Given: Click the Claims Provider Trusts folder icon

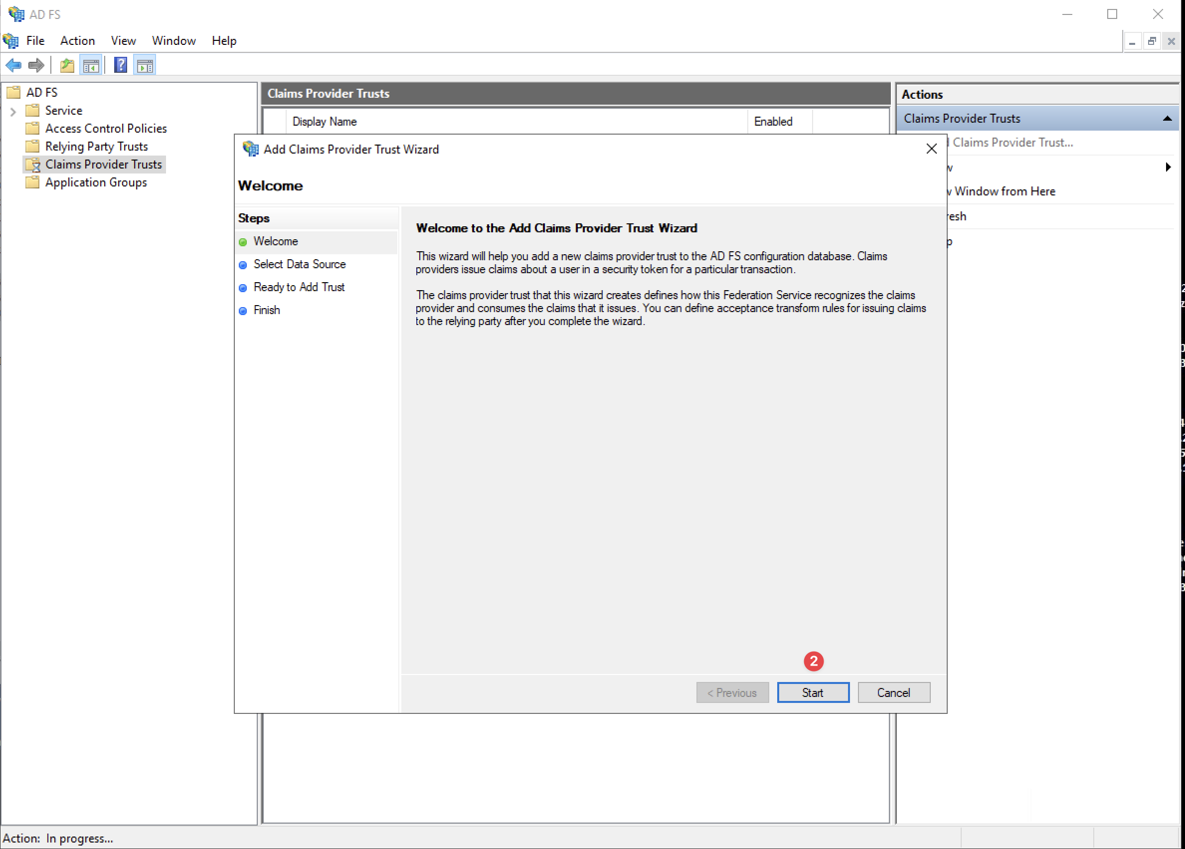Looking at the screenshot, I should point(33,165).
